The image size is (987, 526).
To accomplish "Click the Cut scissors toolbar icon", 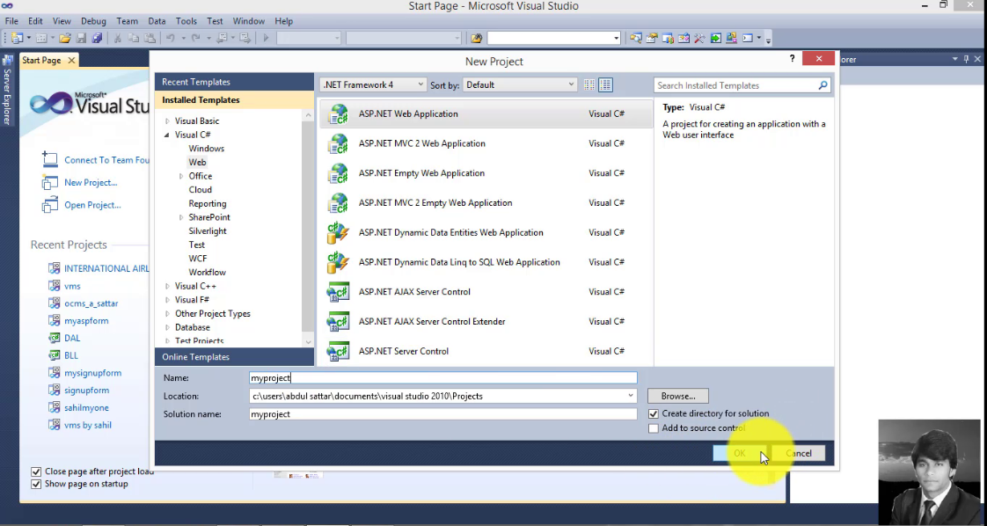I will click(117, 39).
